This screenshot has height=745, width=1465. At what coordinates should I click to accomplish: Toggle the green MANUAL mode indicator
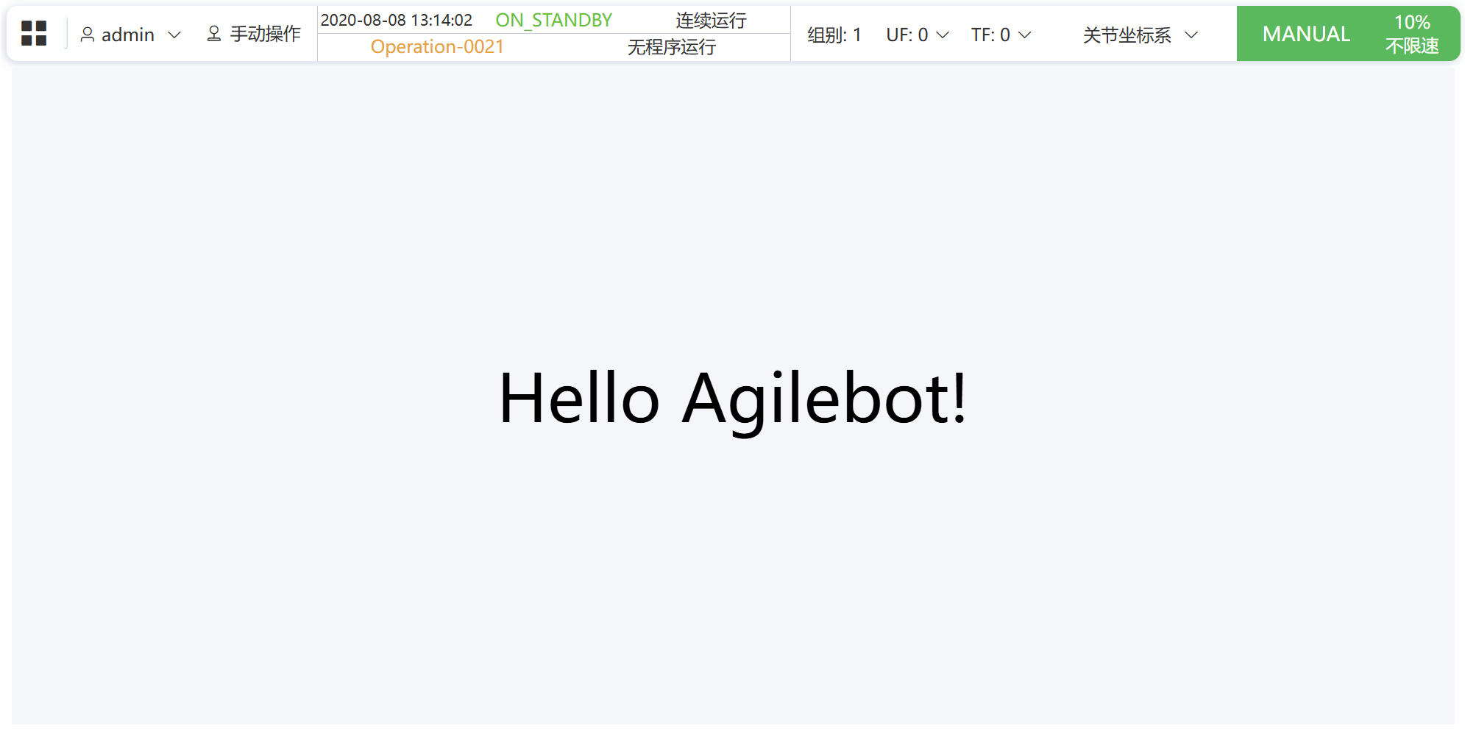click(1306, 34)
